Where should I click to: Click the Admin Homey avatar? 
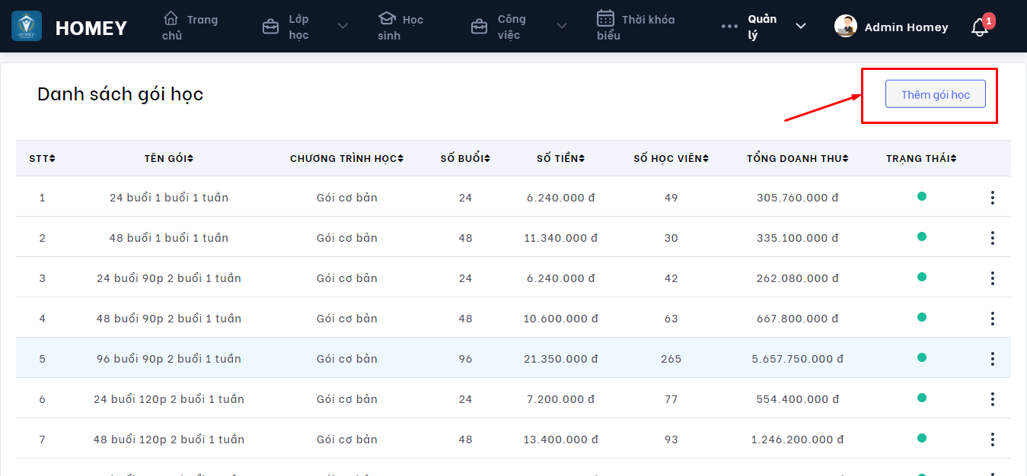[846, 26]
